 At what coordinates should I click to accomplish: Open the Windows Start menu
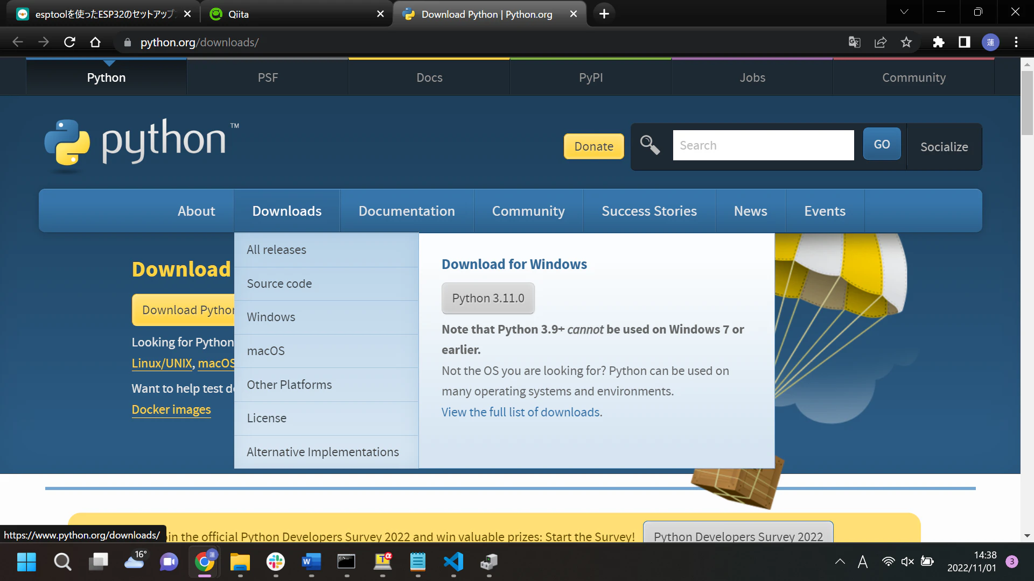coord(26,562)
